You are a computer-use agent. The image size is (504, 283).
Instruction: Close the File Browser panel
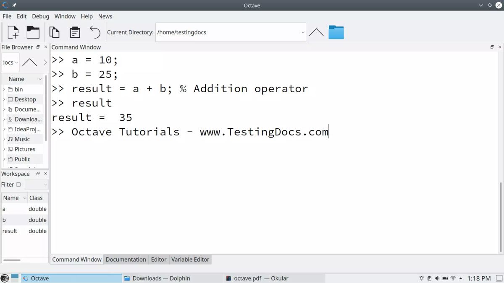[x=46, y=47]
